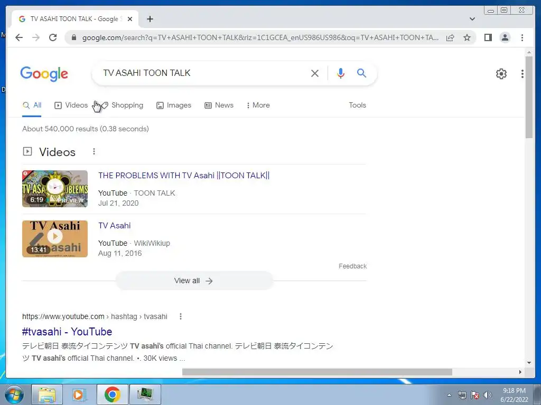Open three-dot menu next to youtube.com hashtag result
Image resolution: width=541 pixels, height=405 pixels.
click(x=181, y=316)
